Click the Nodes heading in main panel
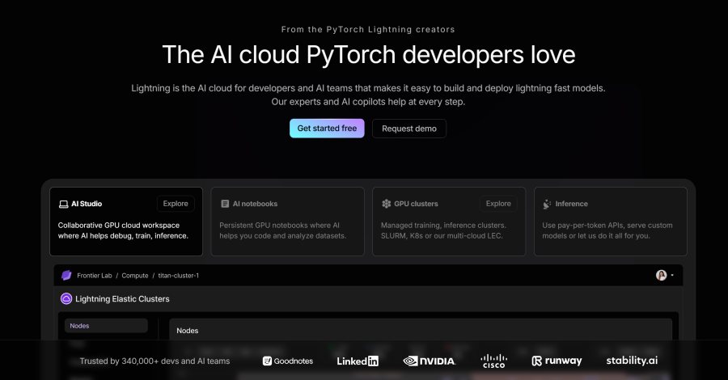Screen dimensions: 728x380 pyautogui.click(x=187, y=331)
